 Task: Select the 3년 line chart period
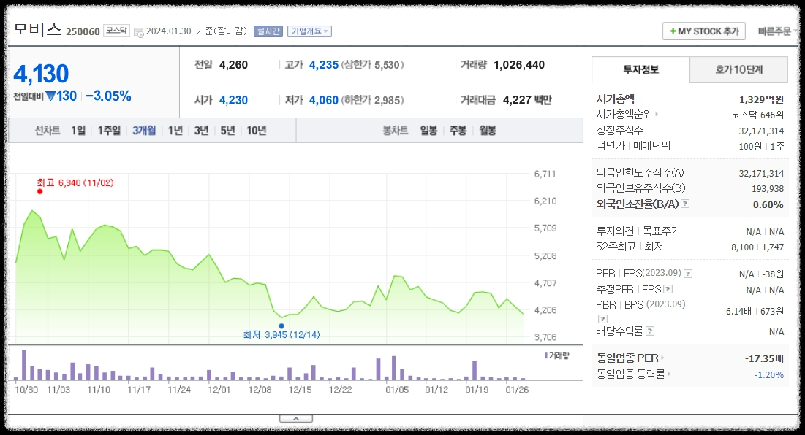coord(201,131)
